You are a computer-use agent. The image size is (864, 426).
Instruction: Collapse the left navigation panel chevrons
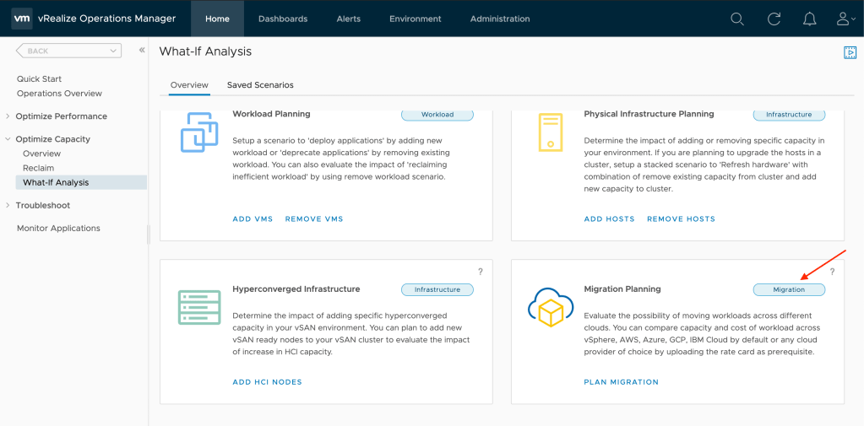point(142,51)
